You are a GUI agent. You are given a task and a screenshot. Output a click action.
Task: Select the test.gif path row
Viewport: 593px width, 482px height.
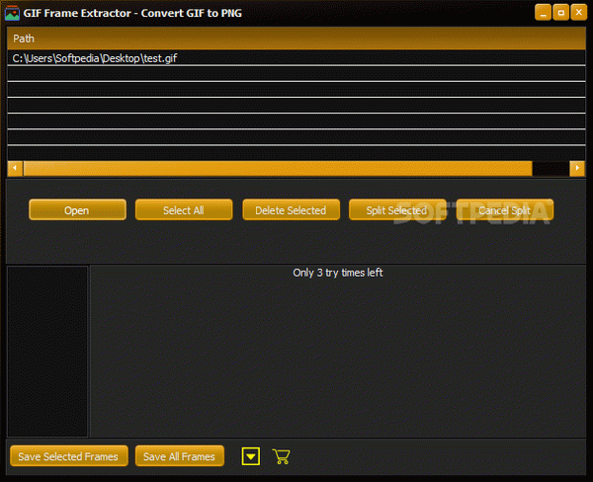coord(296,58)
